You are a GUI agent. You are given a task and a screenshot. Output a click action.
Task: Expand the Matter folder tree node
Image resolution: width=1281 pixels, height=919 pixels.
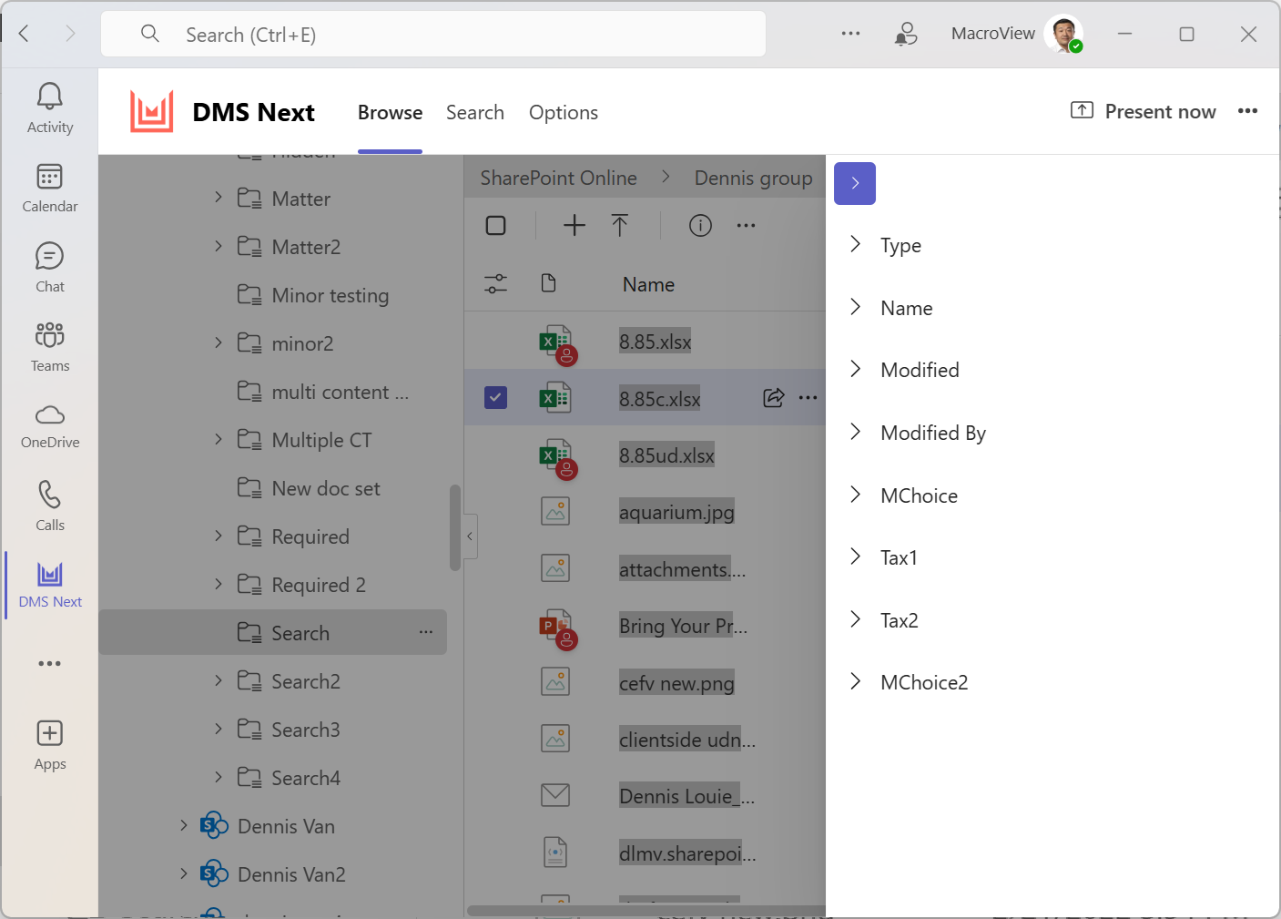pyautogui.click(x=219, y=198)
